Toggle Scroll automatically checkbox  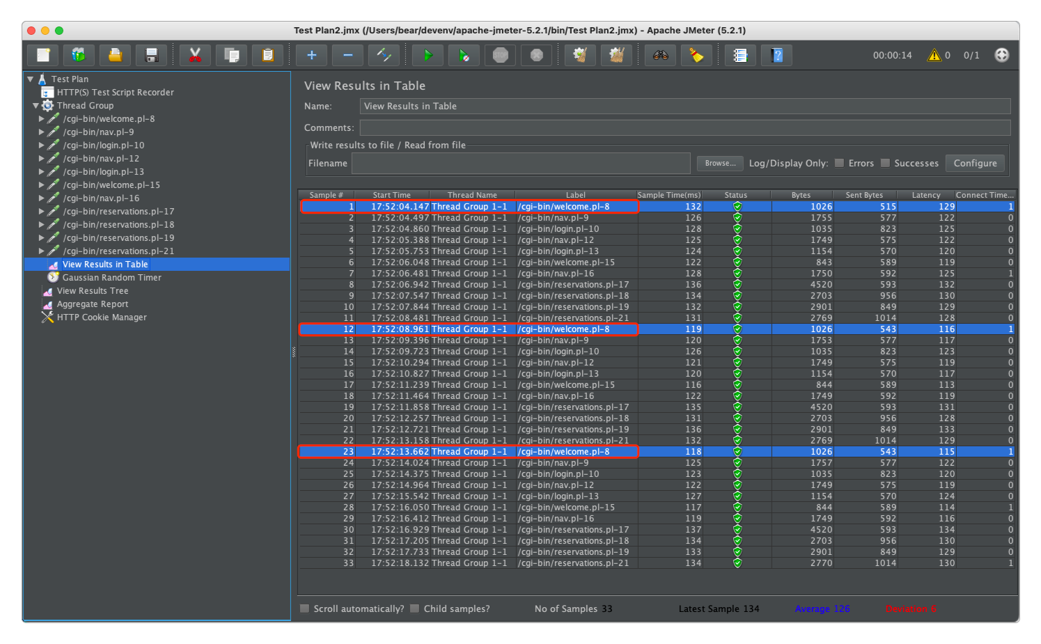pyautogui.click(x=305, y=608)
